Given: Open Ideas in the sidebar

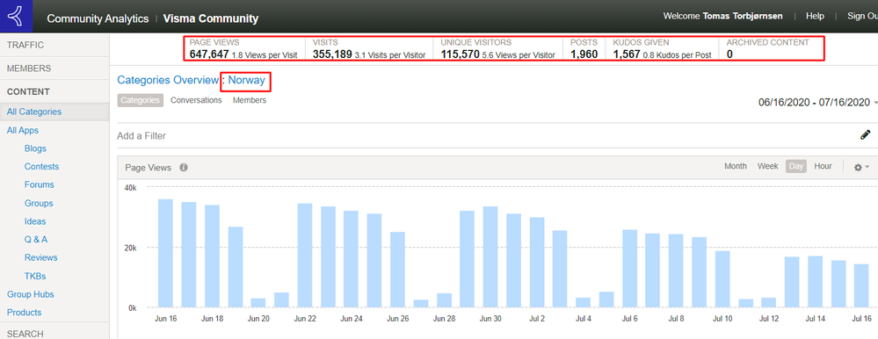Looking at the screenshot, I should (35, 221).
